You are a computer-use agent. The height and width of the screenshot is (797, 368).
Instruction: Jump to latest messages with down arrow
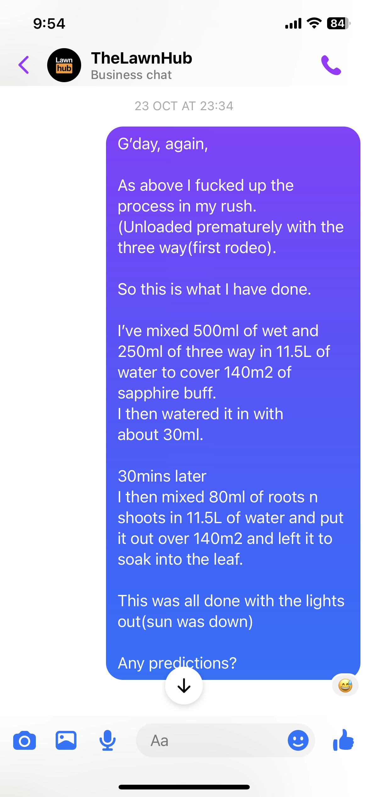184,685
